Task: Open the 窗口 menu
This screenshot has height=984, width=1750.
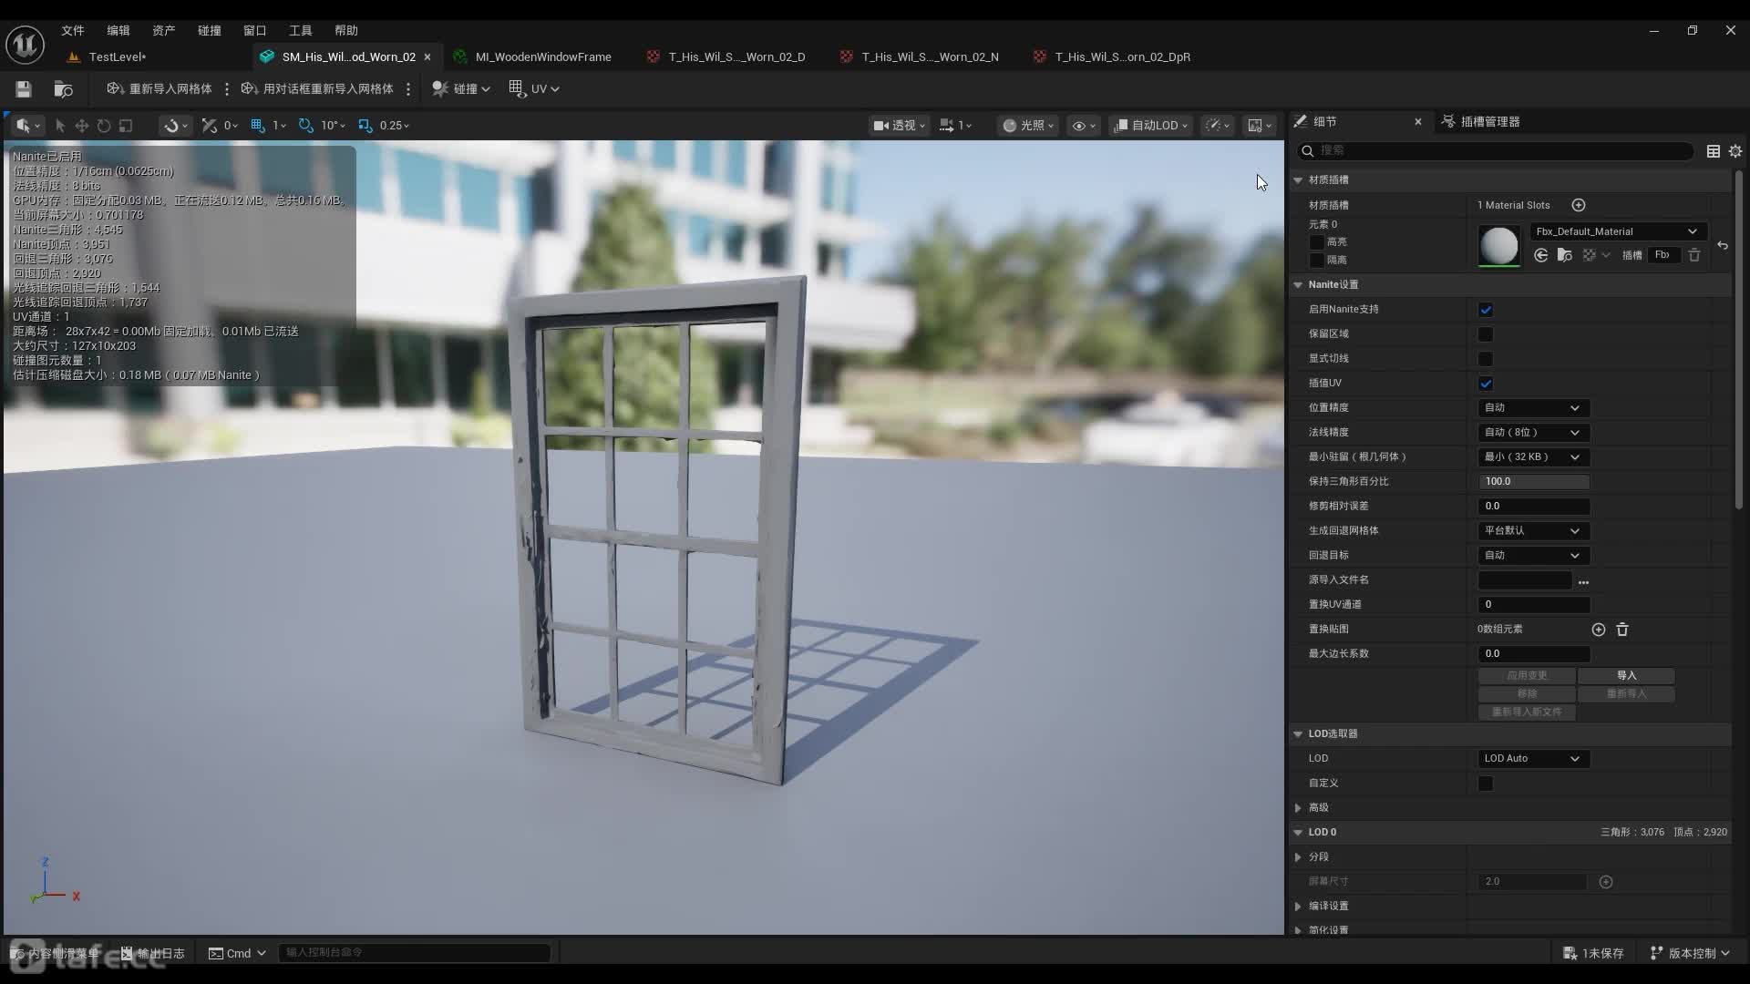Action: (x=254, y=30)
